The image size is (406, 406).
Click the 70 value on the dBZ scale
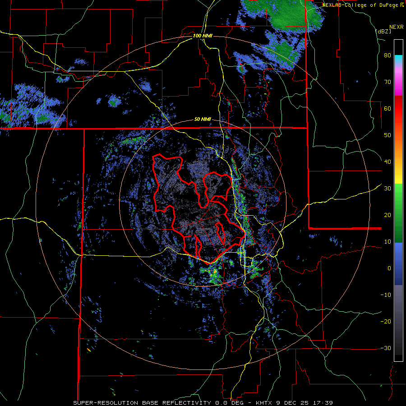(x=388, y=82)
